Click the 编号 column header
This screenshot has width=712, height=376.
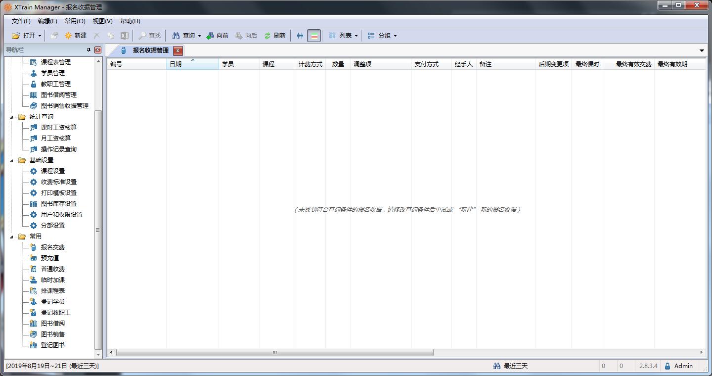coord(137,64)
